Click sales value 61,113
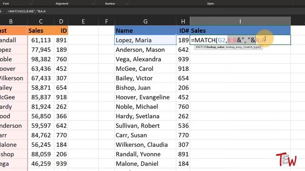The image size is (305, 171). click(x=41, y=40)
